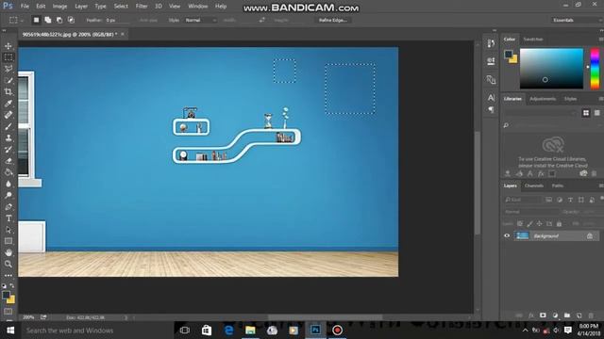Select the Lasso tool
Screen dimensions: 604x339
pyautogui.click(x=8, y=69)
